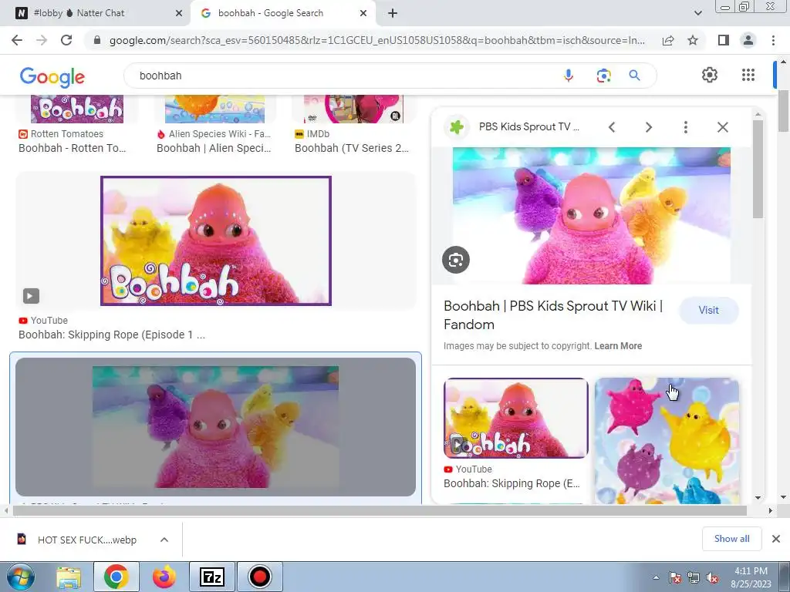Open Firefox from the taskbar
This screenshot has width=790, height=592.
(x=164, y=577)
